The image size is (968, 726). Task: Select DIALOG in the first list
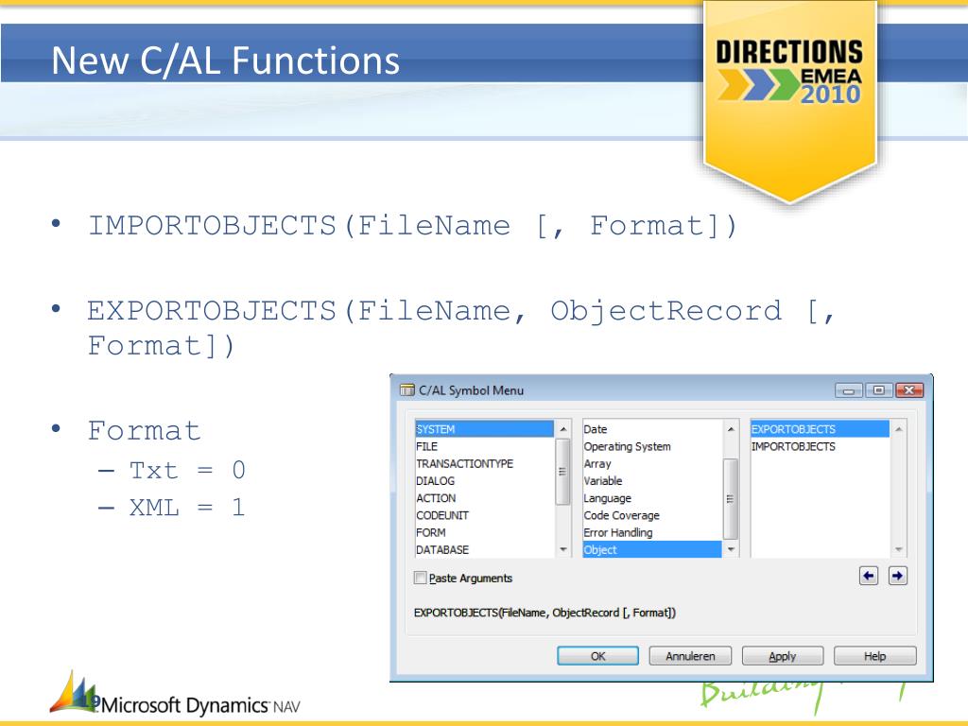(x=484, y=481)
